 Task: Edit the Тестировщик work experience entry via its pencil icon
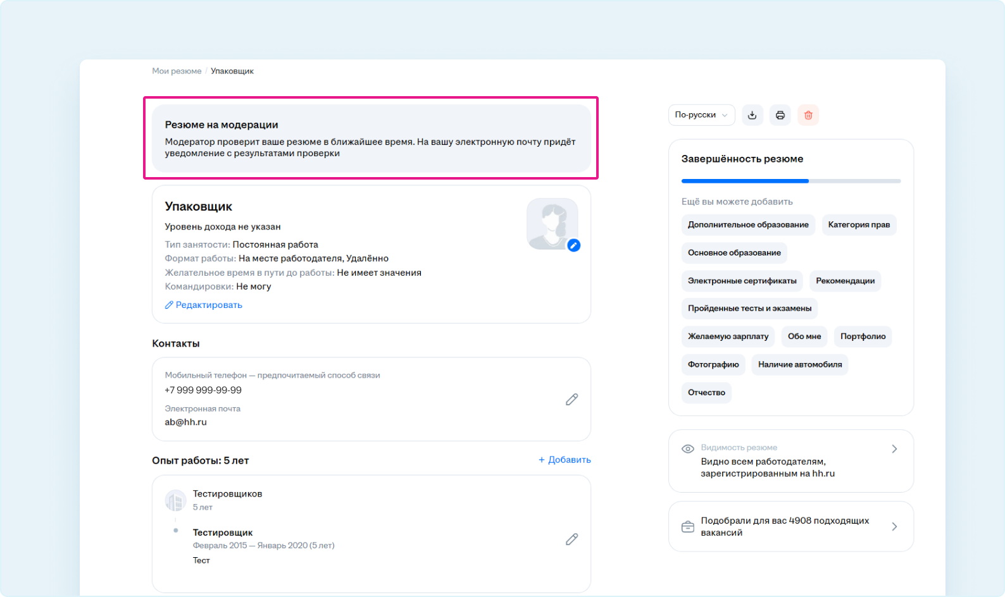(571, 539)
